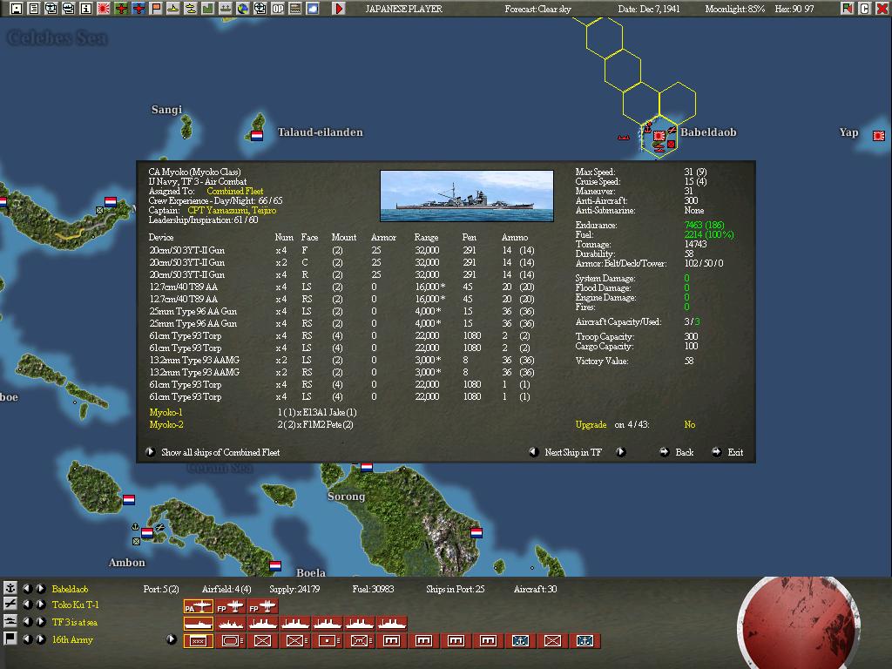The width and height of the screenshot is (892, 669).
Task: Click the Dutch flag at Boela
Action: [x=275, y=565]
